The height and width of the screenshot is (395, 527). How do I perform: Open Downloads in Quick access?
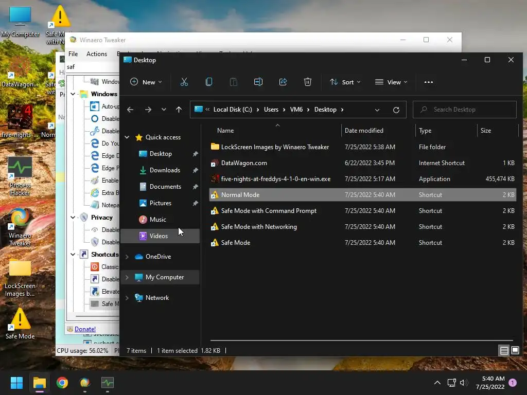[165, 170]
